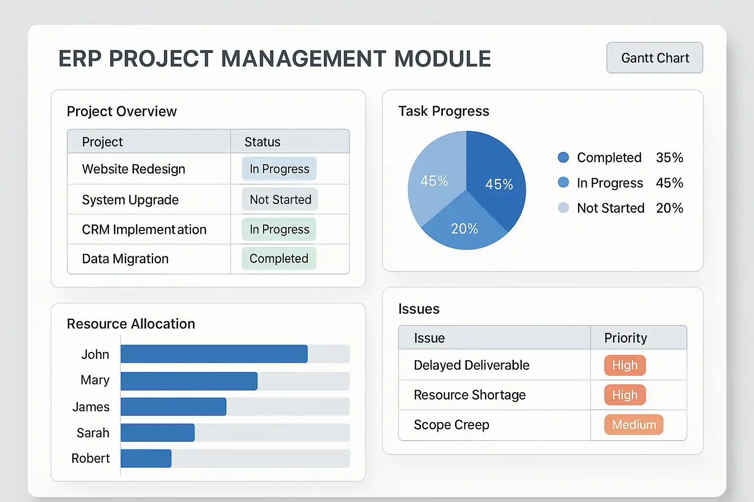Click the Not Started legend dot
Image resolution: width=754 pixels, height=502 pixels.
[x=563, y=208]
